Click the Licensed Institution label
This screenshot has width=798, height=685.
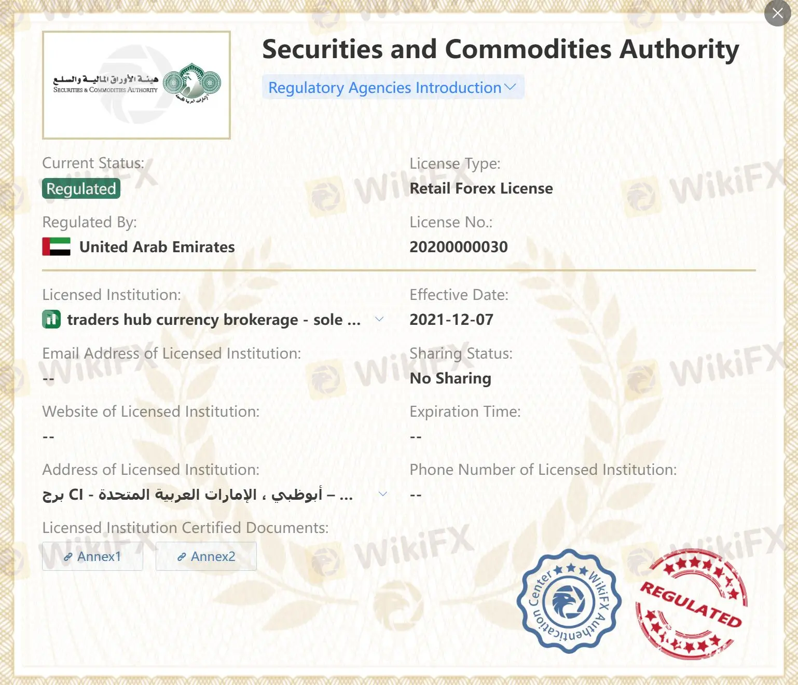[112, 295]
